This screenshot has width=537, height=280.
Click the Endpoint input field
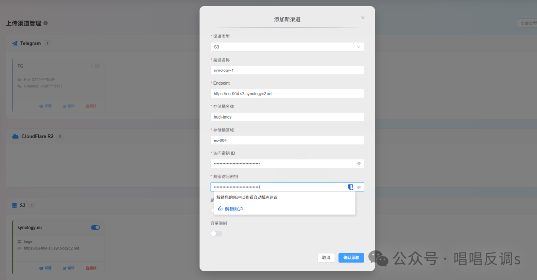coord(287,93)
